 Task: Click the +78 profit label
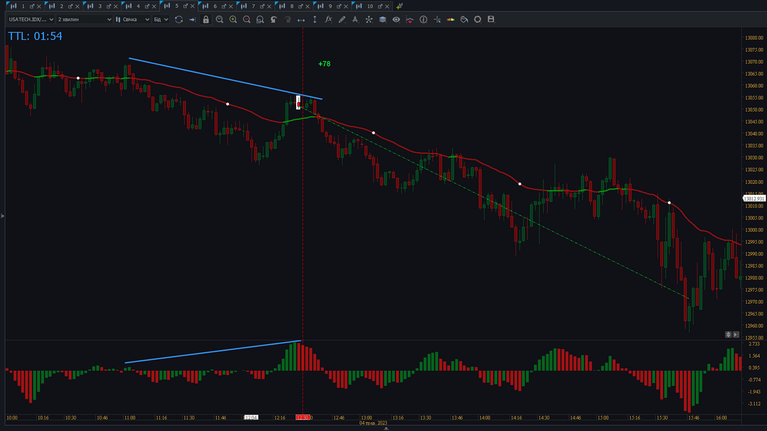324,64
